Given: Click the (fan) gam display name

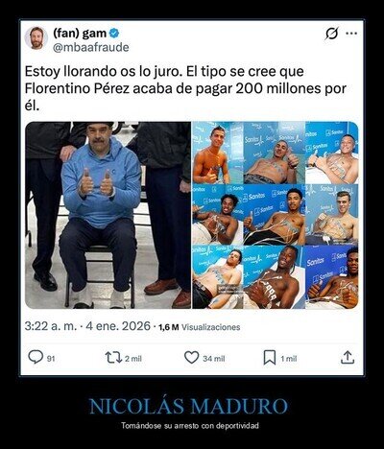Looking at the screenshot, I should click(80, 33).
